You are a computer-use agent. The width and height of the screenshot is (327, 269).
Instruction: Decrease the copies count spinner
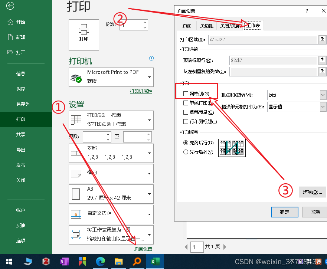pos(145,27)
